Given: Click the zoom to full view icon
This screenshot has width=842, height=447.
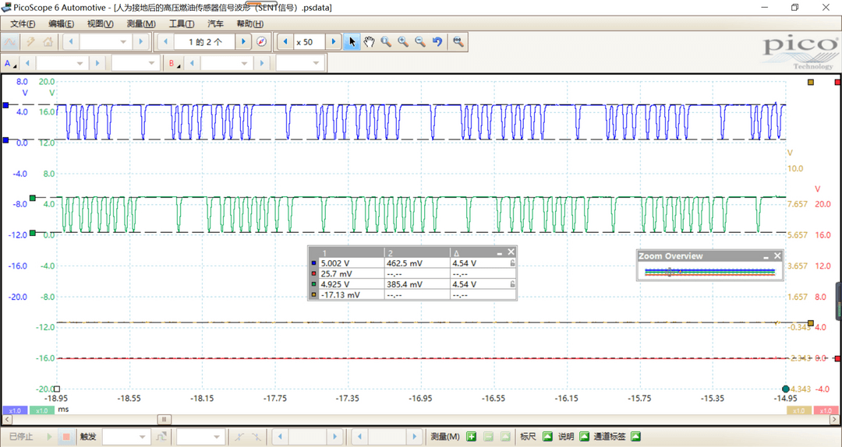Looking at the screenshot, I should (x=458, y=42).
